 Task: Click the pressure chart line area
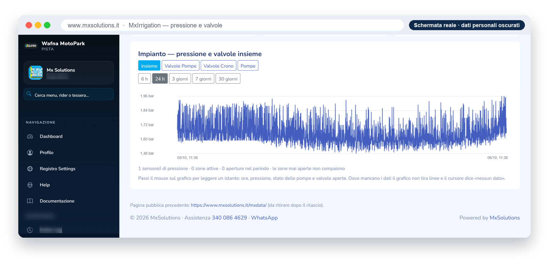tap(342, 125)
